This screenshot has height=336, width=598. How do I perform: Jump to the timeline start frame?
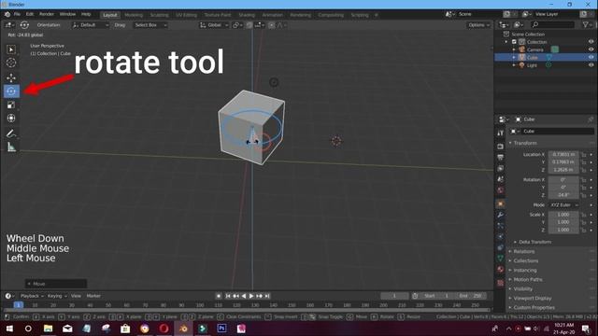coord(228,296)
